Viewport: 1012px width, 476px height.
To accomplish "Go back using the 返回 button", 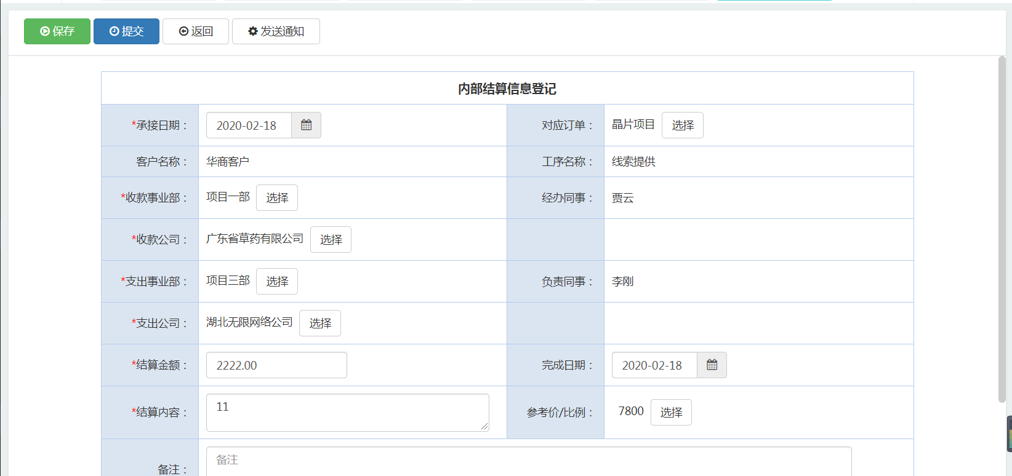I will tap(196, 31).
